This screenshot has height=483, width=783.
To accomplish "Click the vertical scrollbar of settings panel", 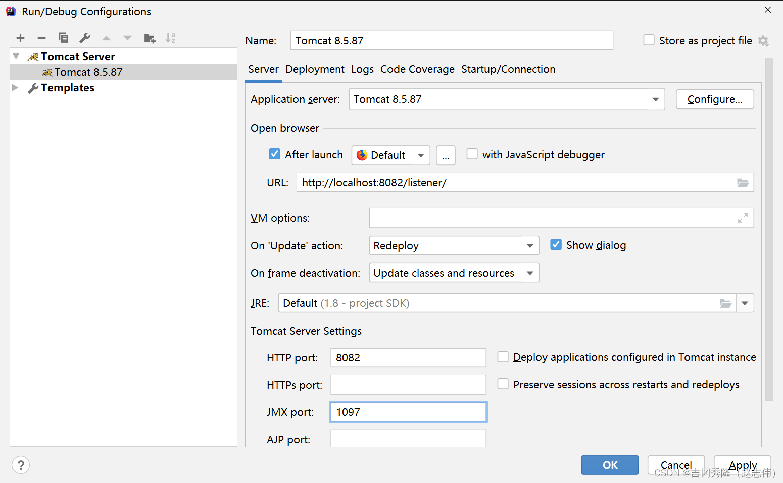I will [x=769, y=229].
